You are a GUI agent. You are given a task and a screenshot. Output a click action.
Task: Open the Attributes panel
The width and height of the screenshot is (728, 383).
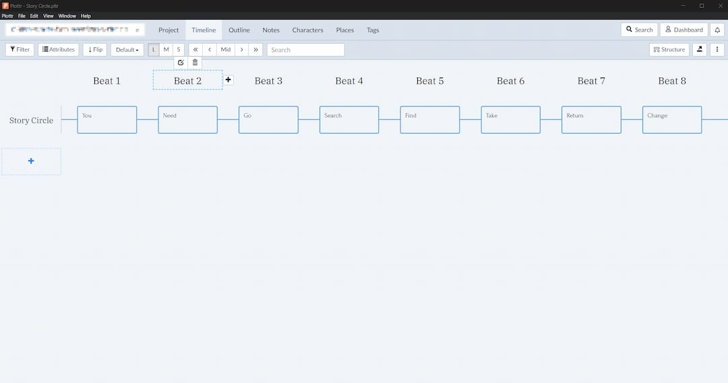pyautogui.click(x=59, y=50)
